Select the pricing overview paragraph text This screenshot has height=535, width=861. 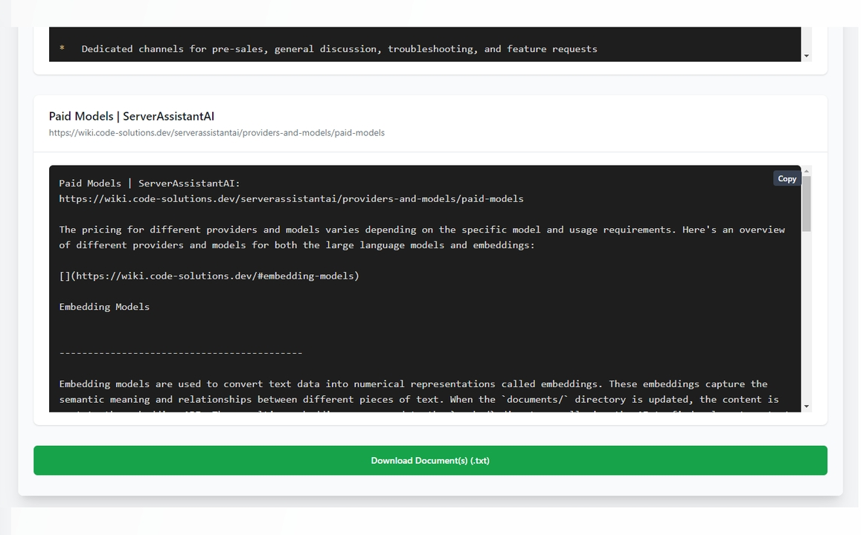click(417, 237)
